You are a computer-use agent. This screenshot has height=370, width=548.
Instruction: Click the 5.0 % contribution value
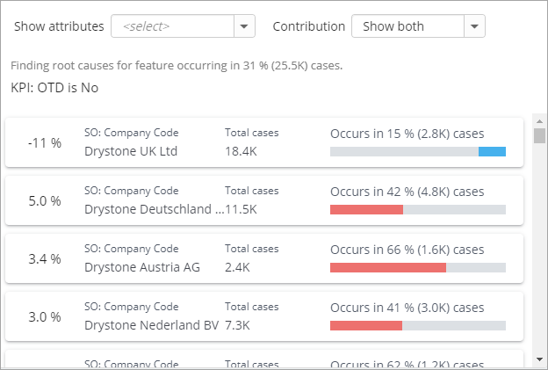coord(45,200)
